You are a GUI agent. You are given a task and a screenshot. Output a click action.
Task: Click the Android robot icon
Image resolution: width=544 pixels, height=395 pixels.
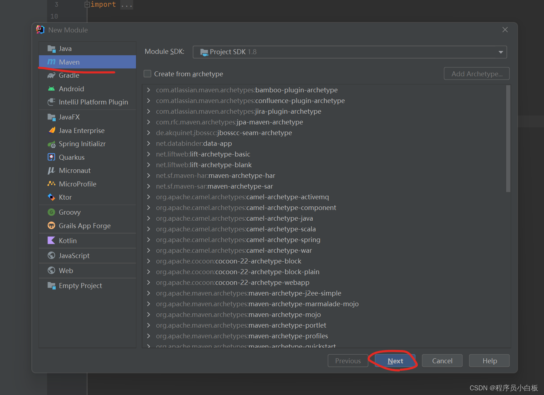[x=51, y=89]
